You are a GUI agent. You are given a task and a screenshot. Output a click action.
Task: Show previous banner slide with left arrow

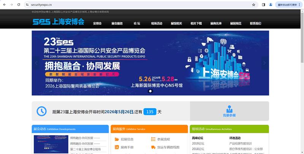coord(36,63)
